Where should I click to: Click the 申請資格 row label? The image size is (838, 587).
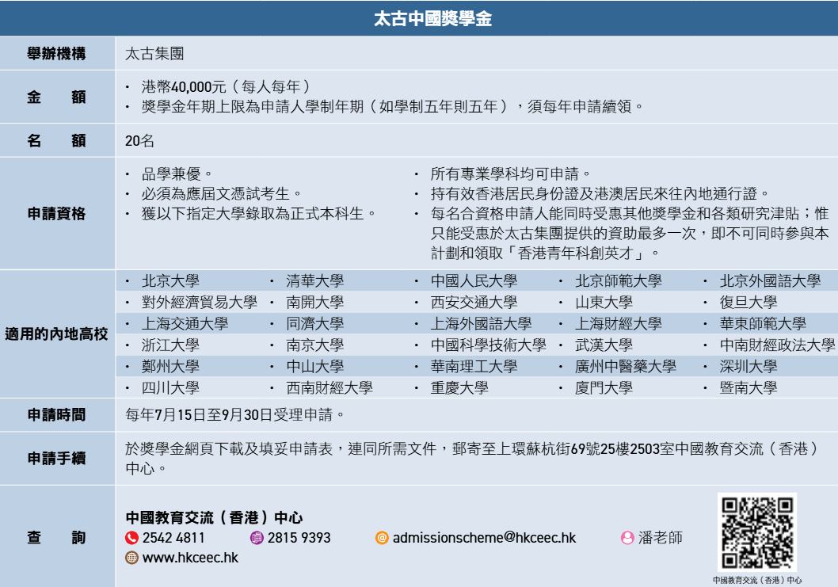(57, 214)
